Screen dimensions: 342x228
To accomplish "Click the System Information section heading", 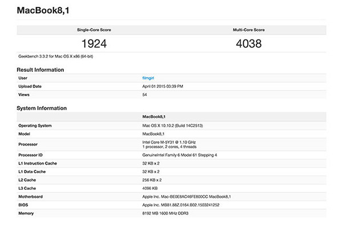I will pos(50,108).
